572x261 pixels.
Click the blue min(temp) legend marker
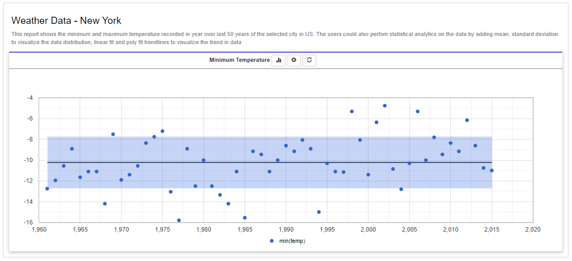[x=272, y=241]
